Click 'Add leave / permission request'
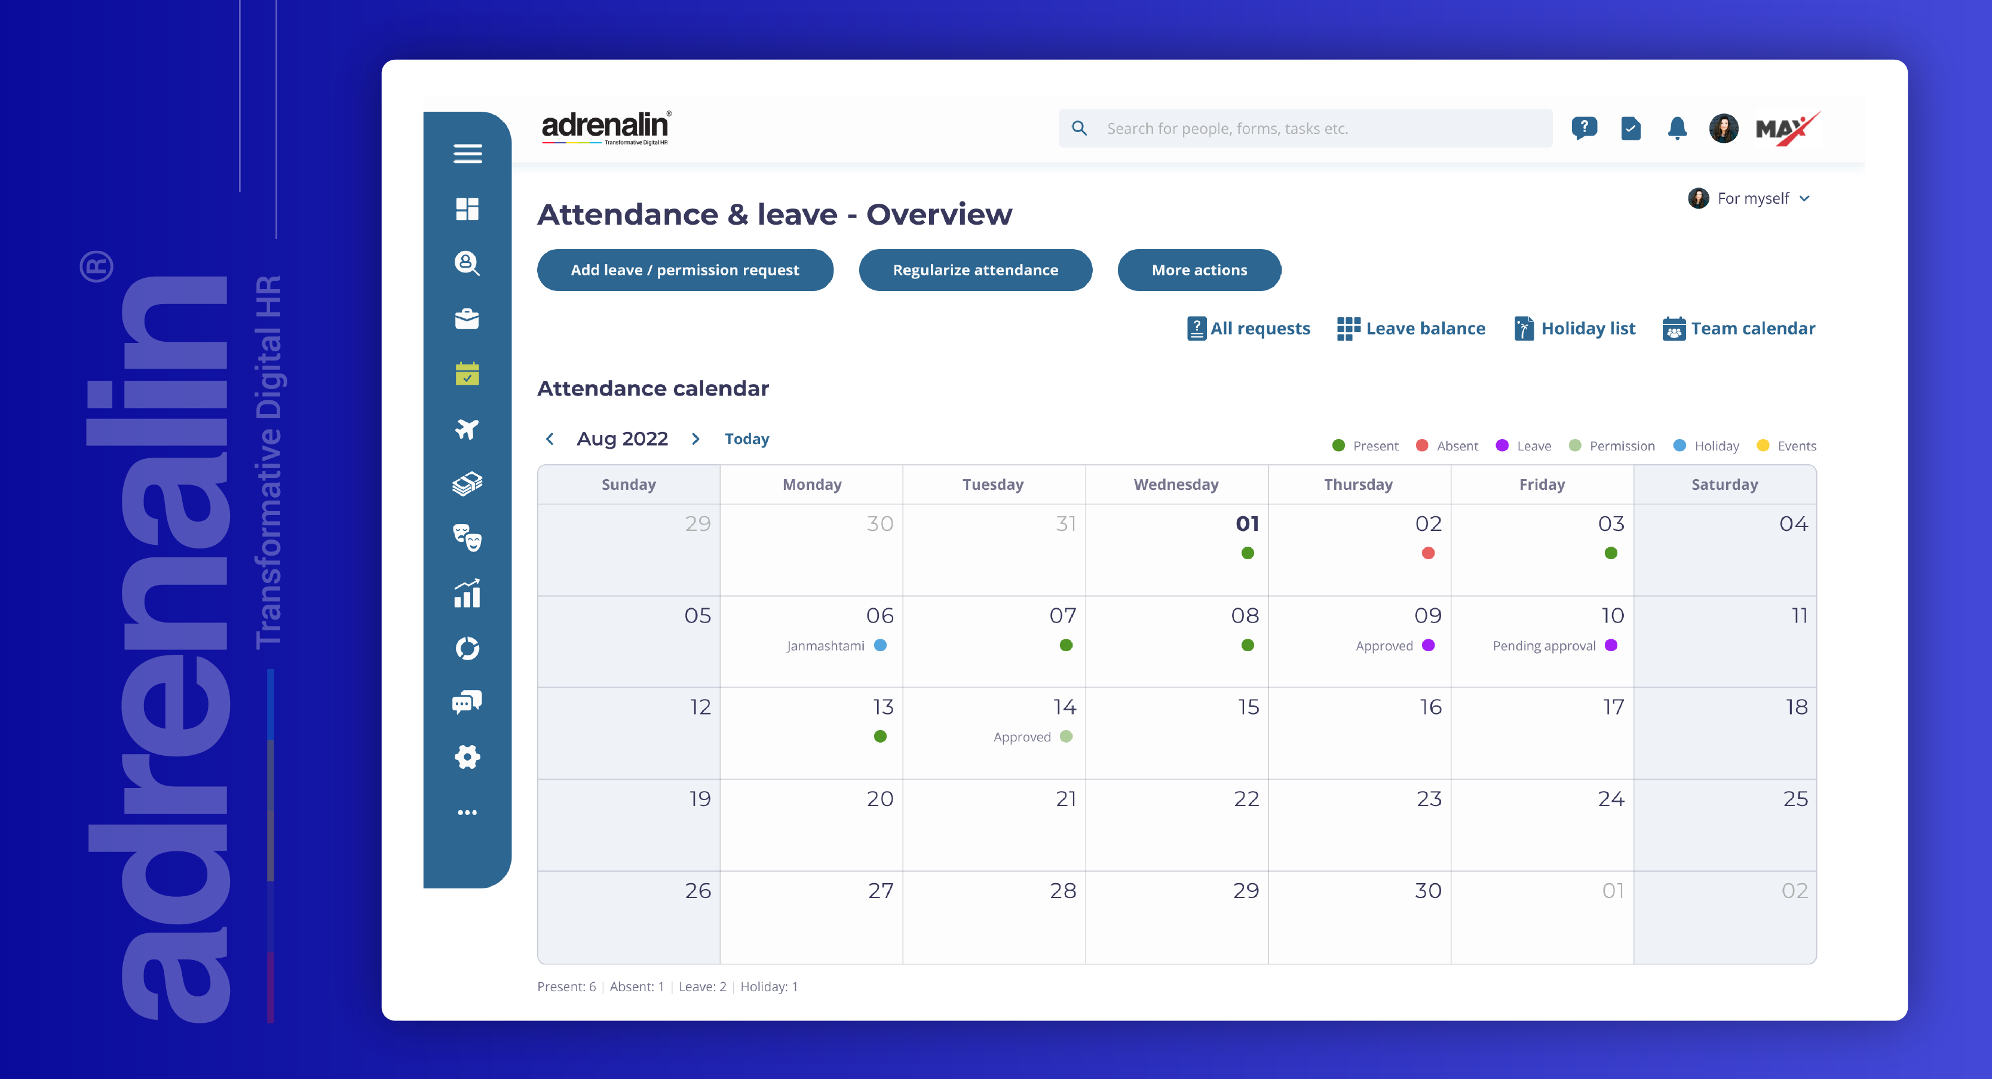 pos(684,270)
